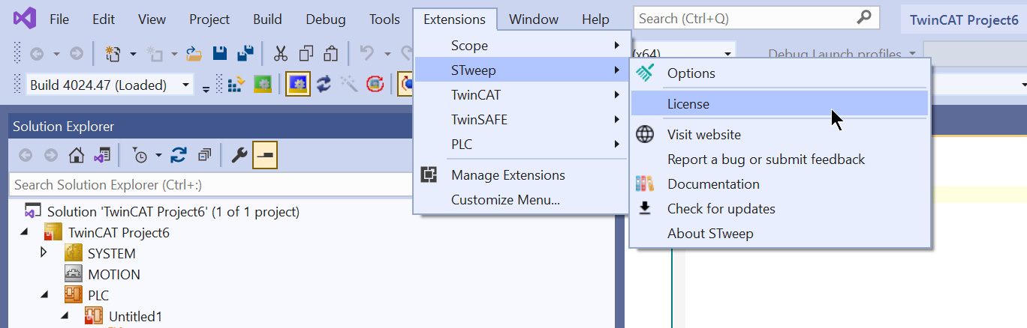Click the Solution Explorer Home icon
This screenshot has height=328, width=1027.
point(76,156)
